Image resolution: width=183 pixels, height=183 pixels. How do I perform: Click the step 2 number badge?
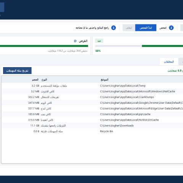(x=171, y=28)
